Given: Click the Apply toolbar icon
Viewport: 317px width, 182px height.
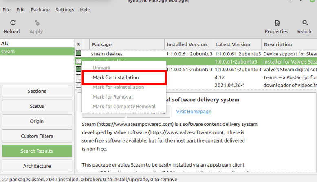Looking at the screenshot, I should (37, 23).
